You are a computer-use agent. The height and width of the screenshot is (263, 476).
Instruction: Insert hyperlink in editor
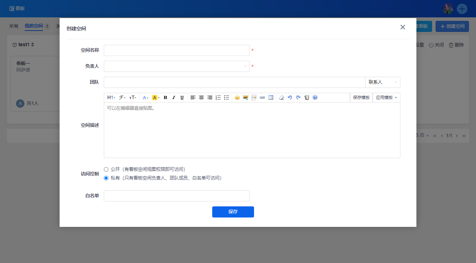tap(262, 98)
